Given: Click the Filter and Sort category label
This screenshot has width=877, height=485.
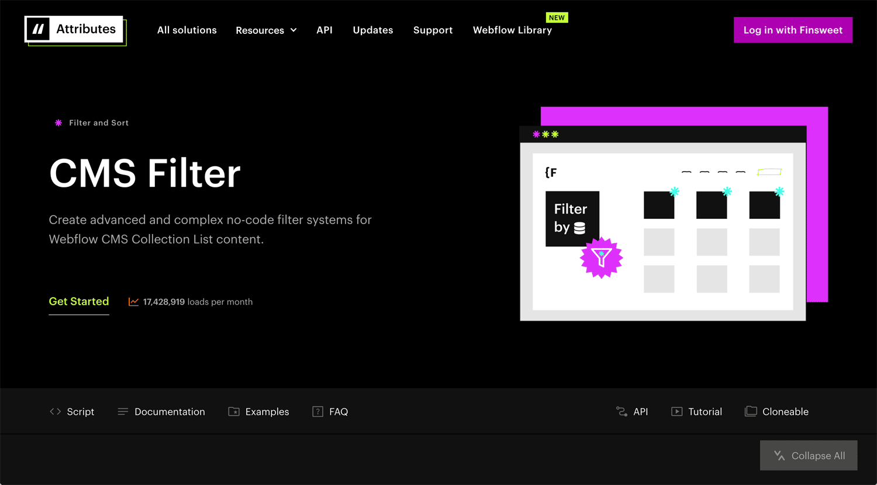Looking at the screenshot, I should 99,123.
